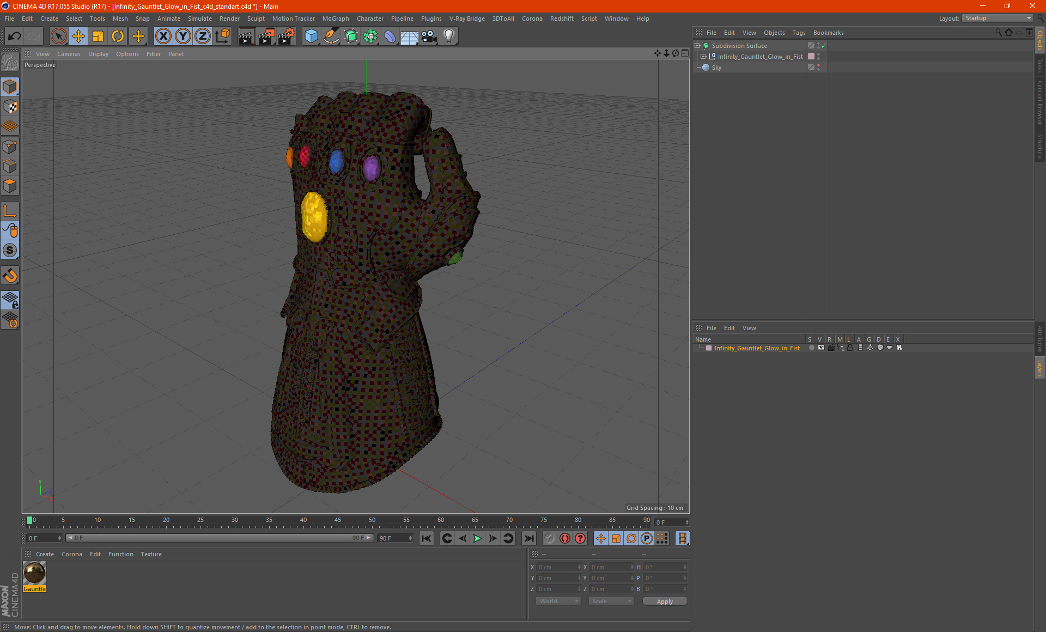Click timeline ruler at frame 45

338,521
